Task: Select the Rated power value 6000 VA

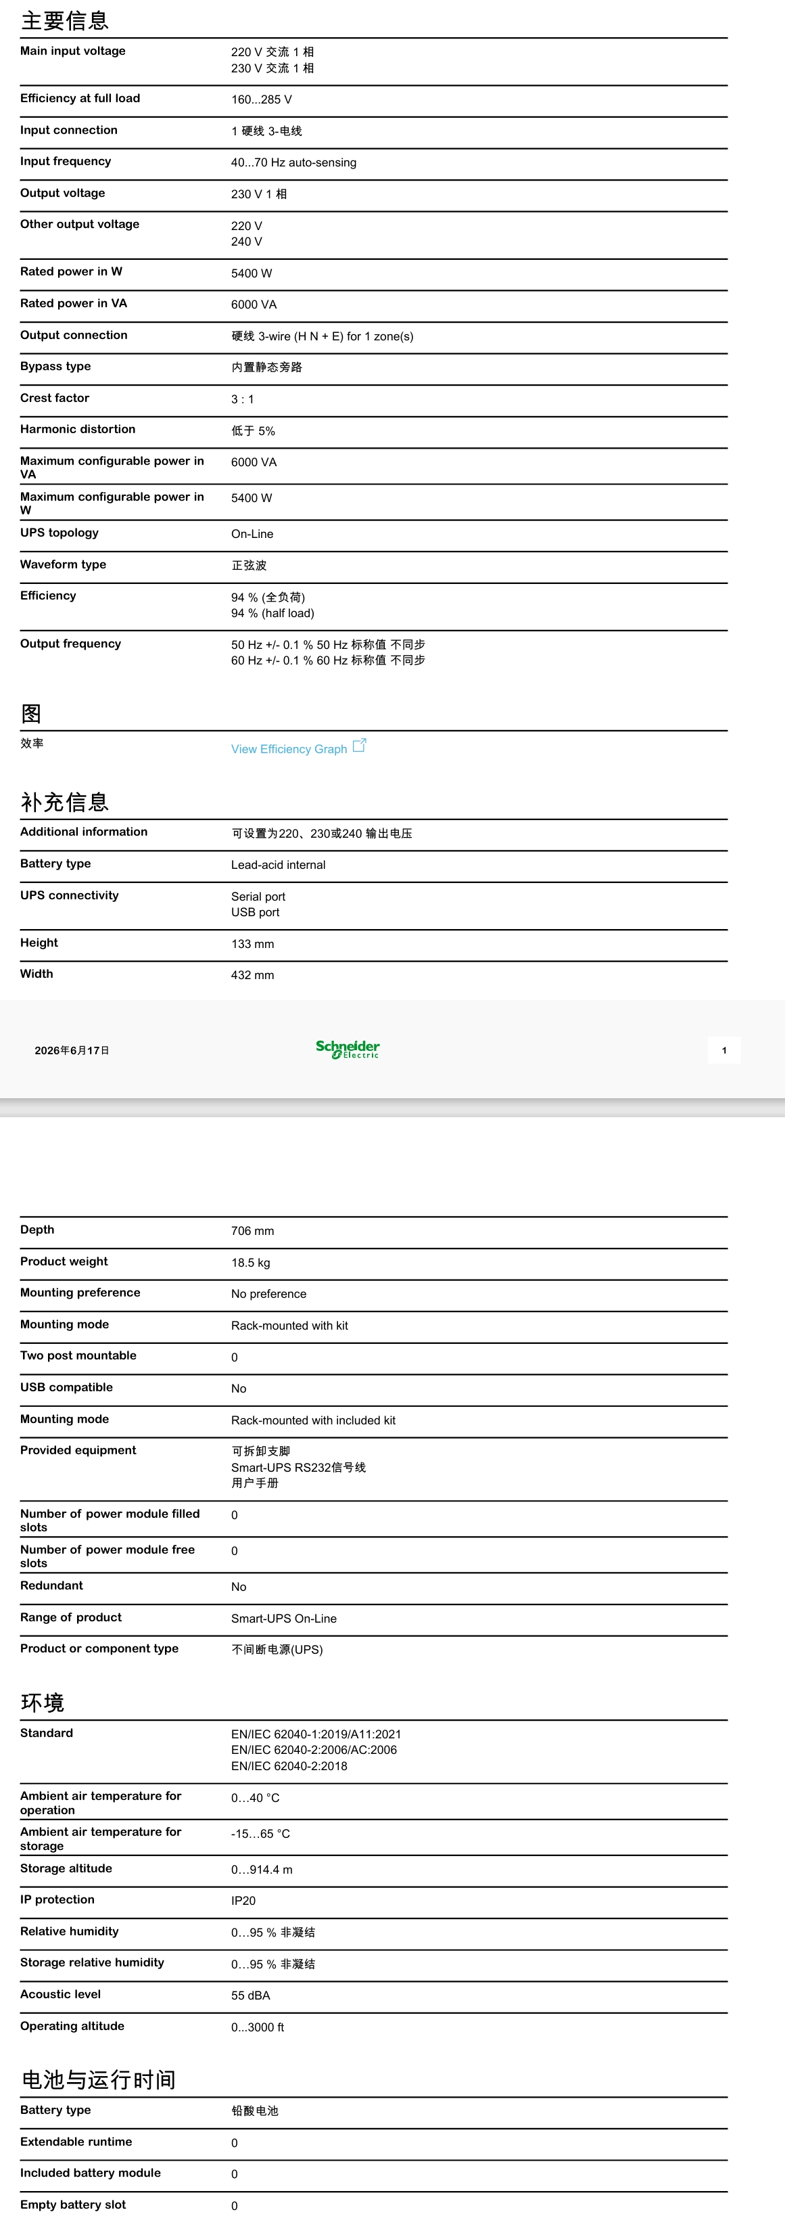Action: click(x=254, y=304)
